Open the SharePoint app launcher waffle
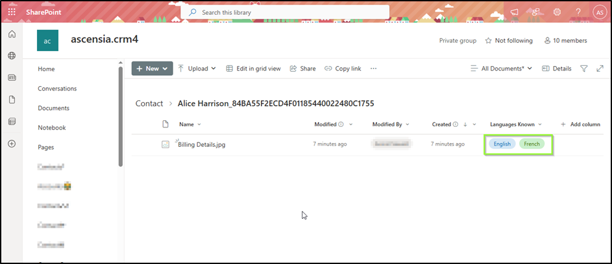612x264 pixels. (12, 12)
